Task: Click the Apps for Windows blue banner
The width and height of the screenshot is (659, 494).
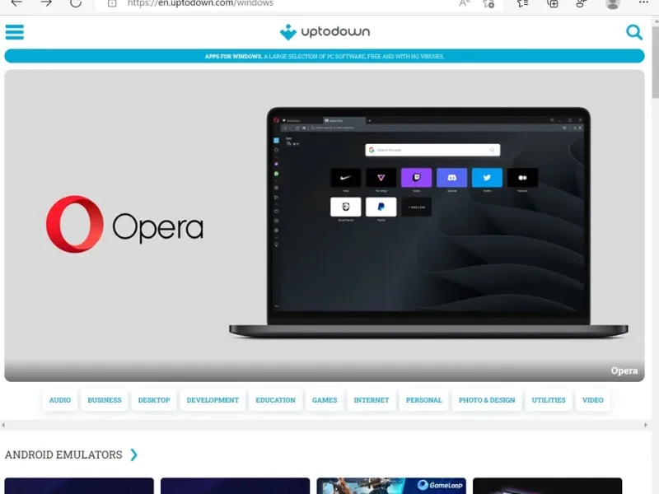Action: [x=325, y=56]
